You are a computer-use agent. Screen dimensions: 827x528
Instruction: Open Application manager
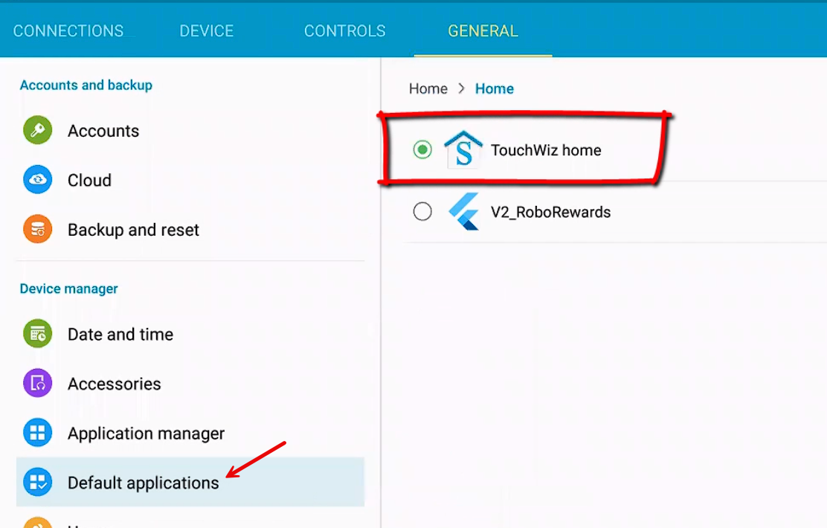point(190,433)
